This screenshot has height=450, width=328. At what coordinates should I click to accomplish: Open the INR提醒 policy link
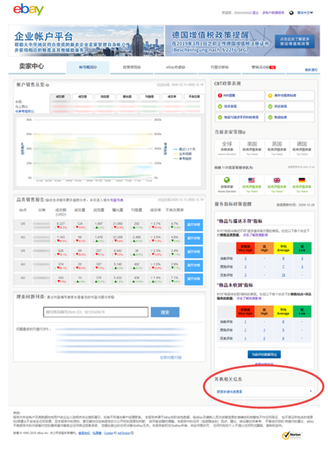tap(230, 95)
